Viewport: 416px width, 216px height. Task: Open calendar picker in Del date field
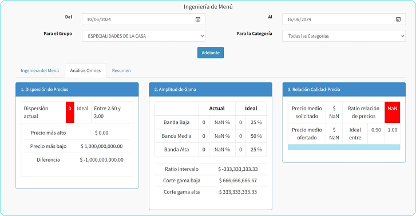[198, 19]
